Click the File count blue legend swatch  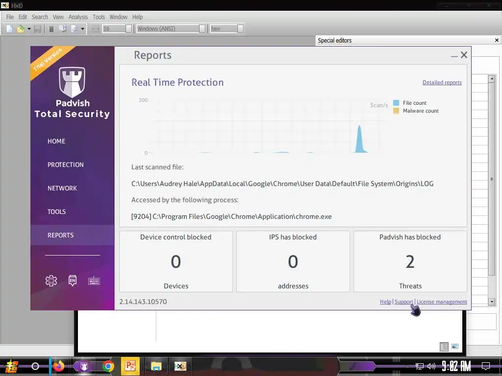[x=396, y=103]
